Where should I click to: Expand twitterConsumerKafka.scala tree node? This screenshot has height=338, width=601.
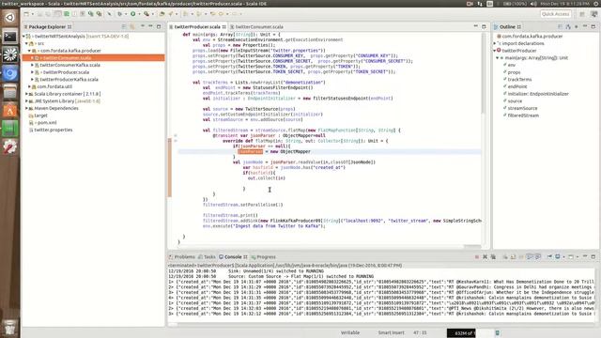click(32, 65)
